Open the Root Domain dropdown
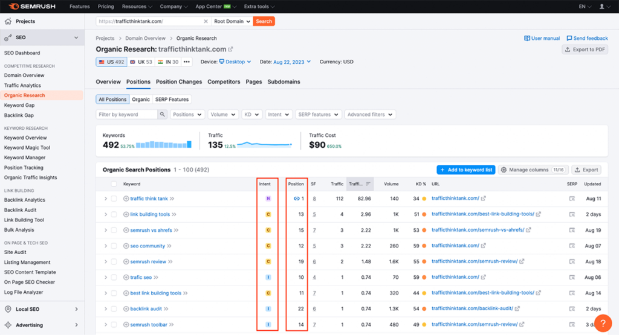This screenshot has width=619, height=335. point(232,21)
